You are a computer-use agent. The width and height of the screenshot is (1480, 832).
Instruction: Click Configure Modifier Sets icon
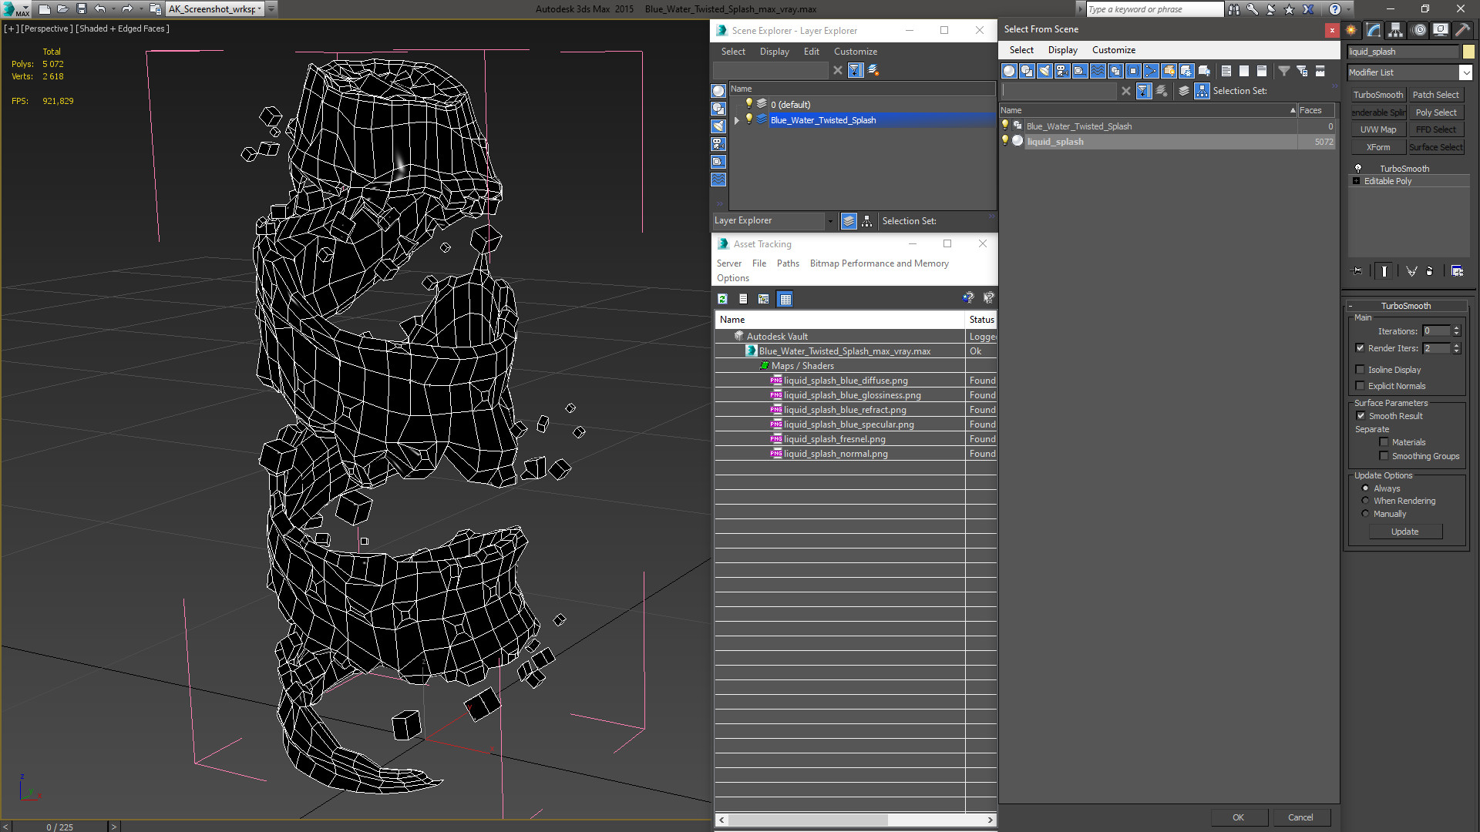tap(1457, 271)
